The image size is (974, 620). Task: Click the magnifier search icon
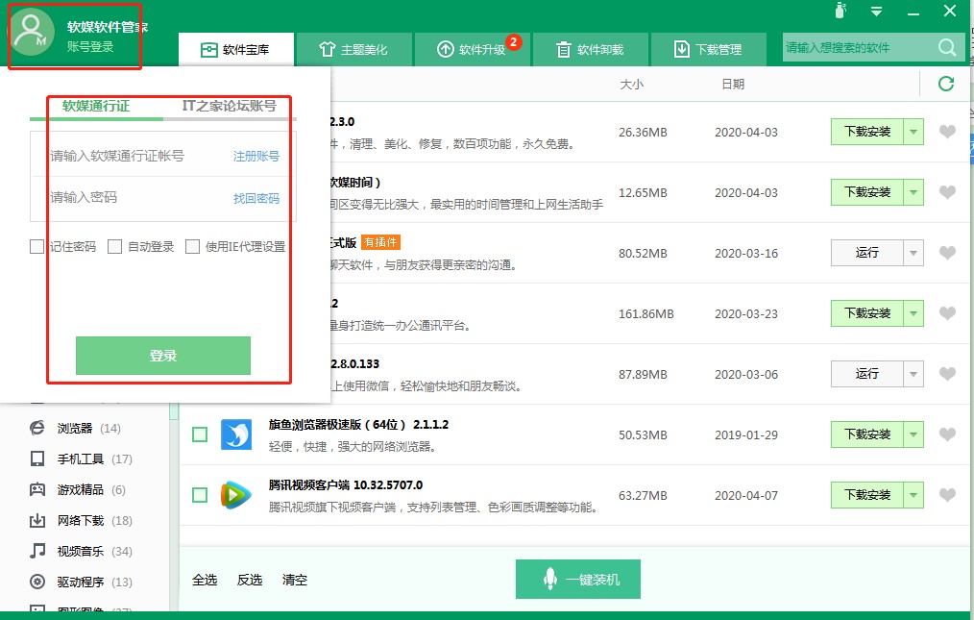click(x=946, y=48)
